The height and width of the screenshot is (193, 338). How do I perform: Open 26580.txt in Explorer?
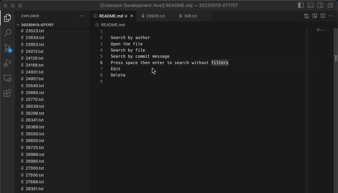pos(52,134)
